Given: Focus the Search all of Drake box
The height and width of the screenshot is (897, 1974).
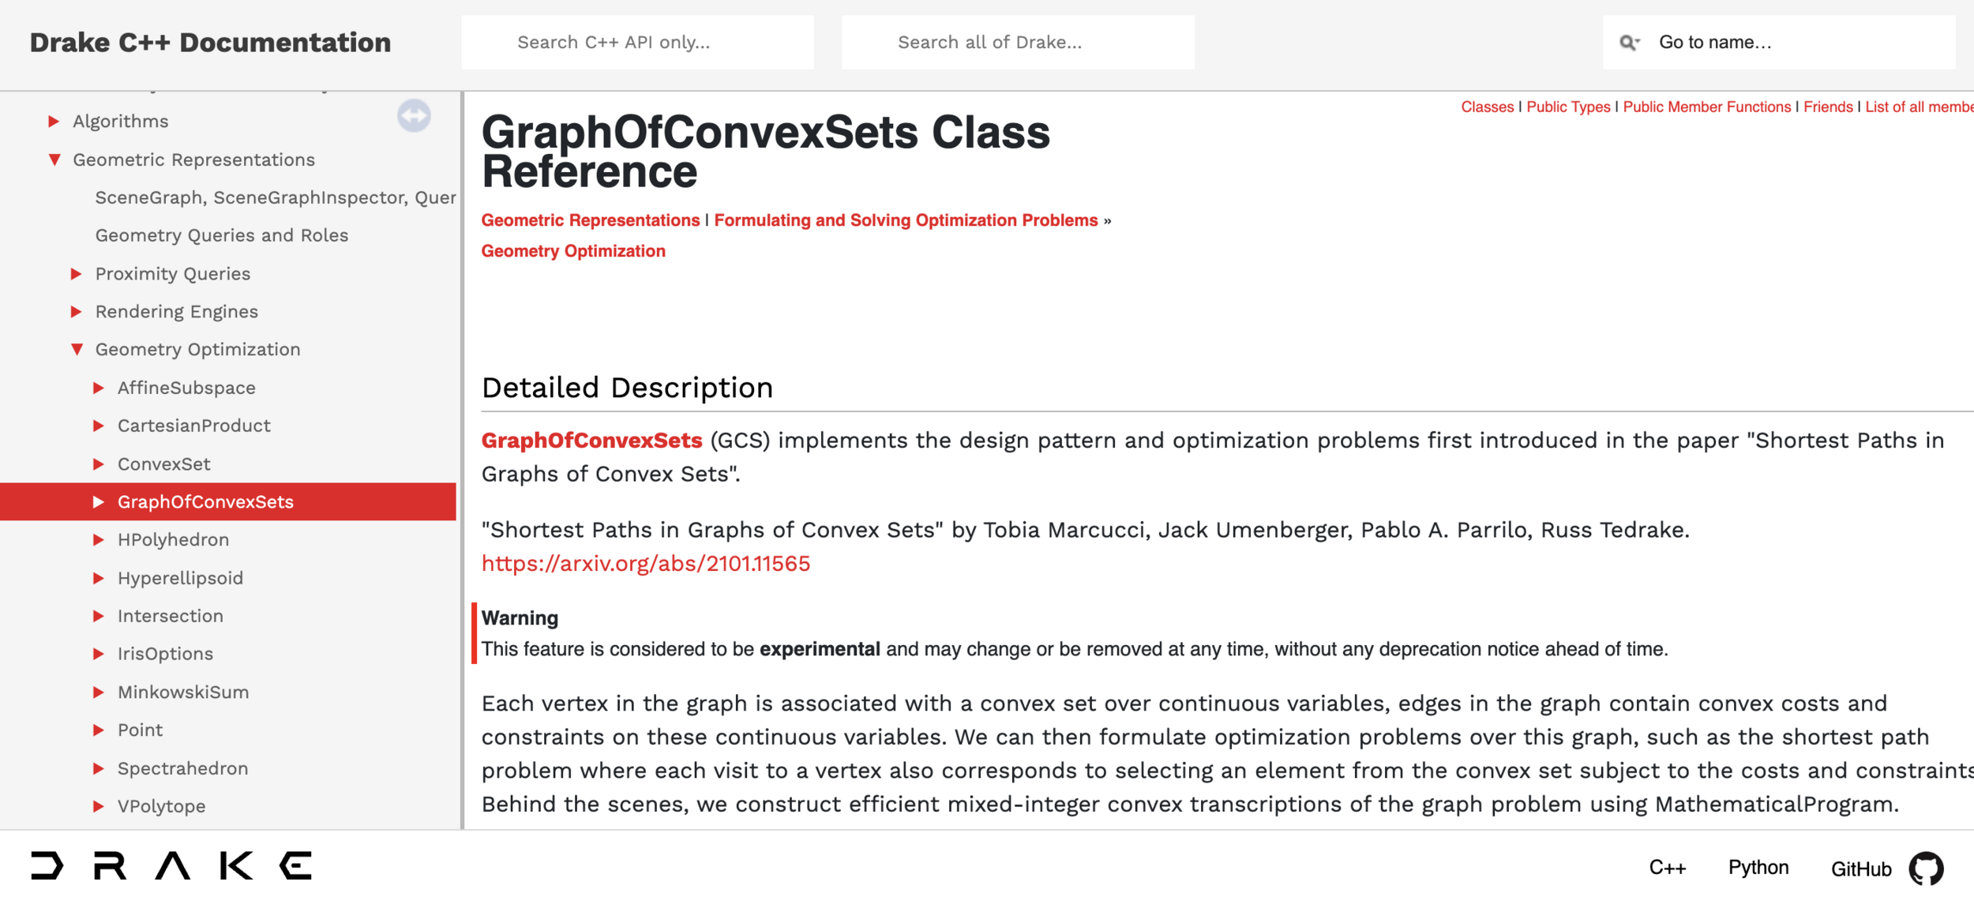Looking at the screenshot, I should (x=1017, y=43).
